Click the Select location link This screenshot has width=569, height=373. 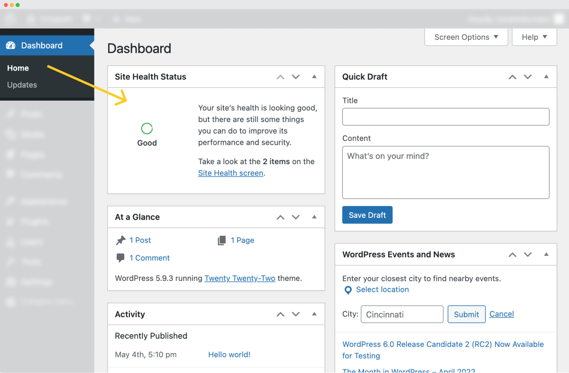383,289
